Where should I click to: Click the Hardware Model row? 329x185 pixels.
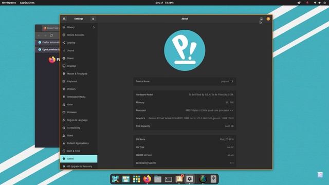pos(185,95)
